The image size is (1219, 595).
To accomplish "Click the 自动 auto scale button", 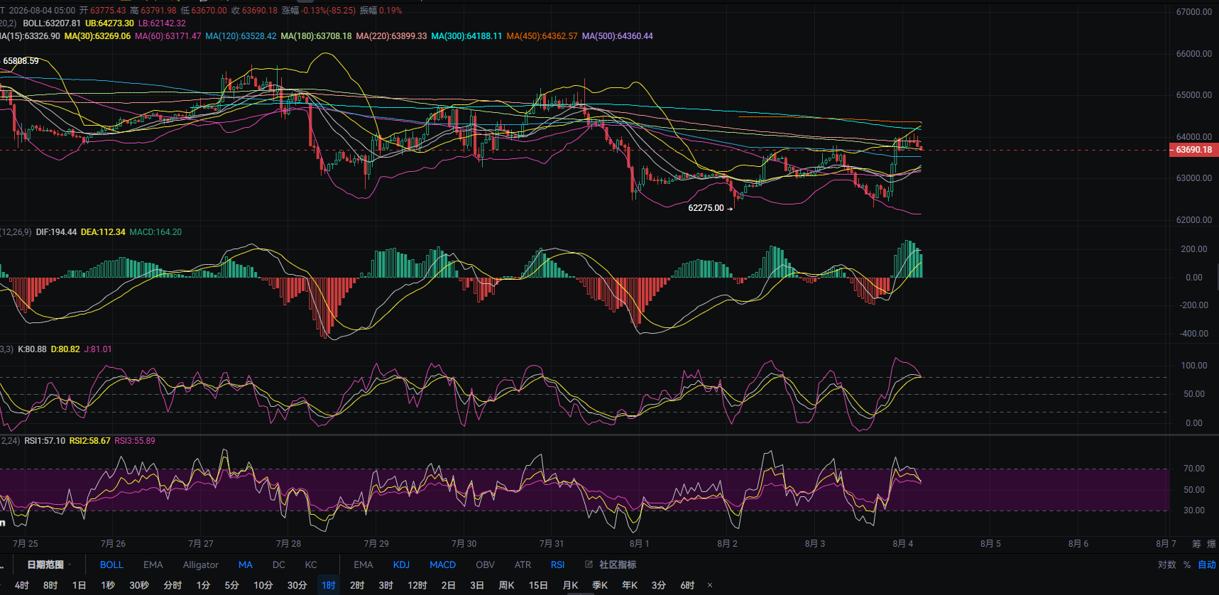I will pos(1207,564).
